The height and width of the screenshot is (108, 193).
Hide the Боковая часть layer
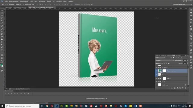tap(156, 75)
